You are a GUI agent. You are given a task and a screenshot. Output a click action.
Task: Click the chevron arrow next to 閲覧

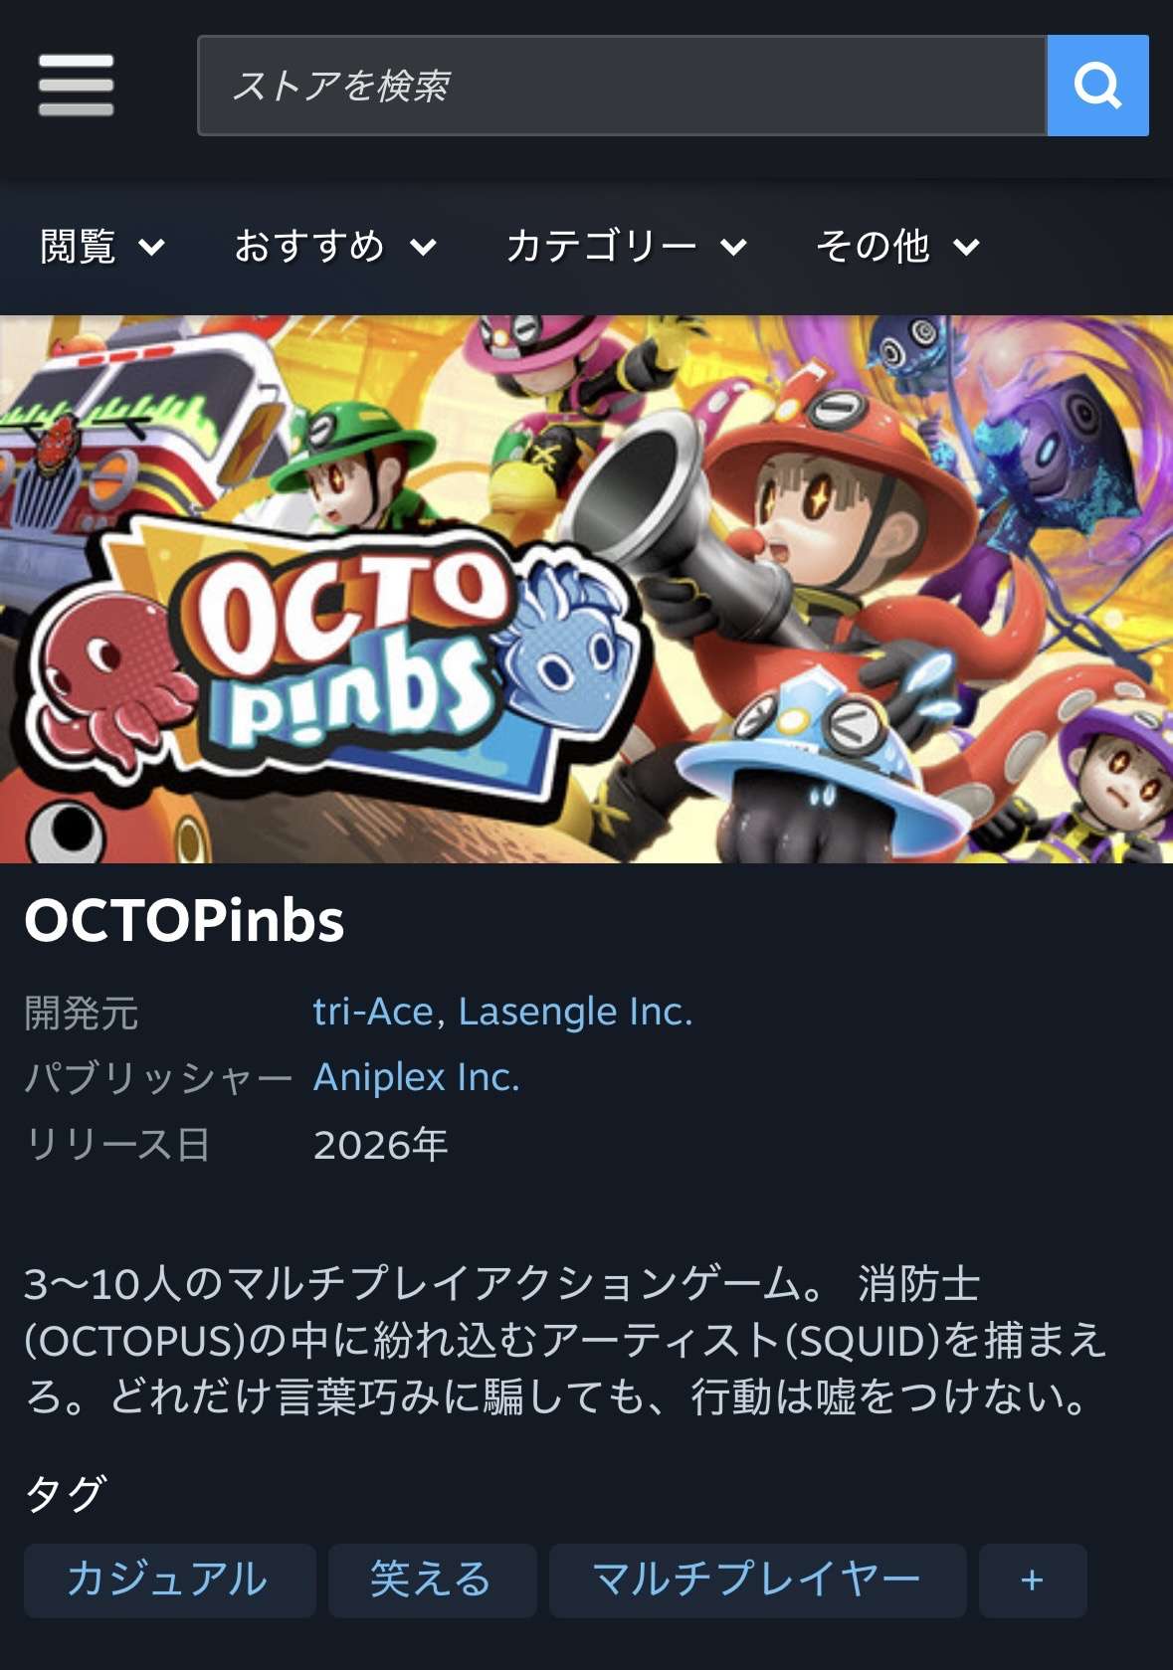pos(151,247)
